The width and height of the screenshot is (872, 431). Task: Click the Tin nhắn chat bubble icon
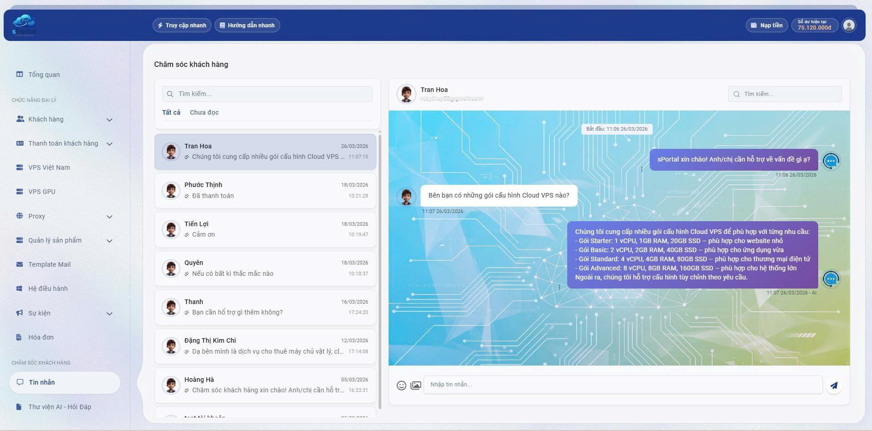[20, 382]
